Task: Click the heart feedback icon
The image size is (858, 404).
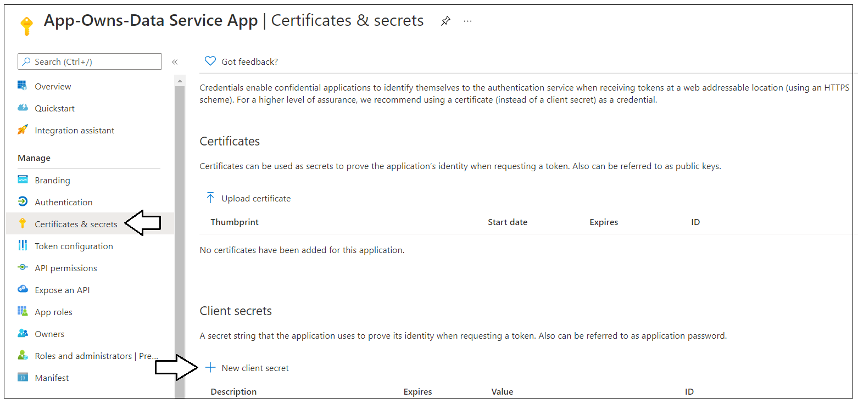Action: (x=210, y=61)
